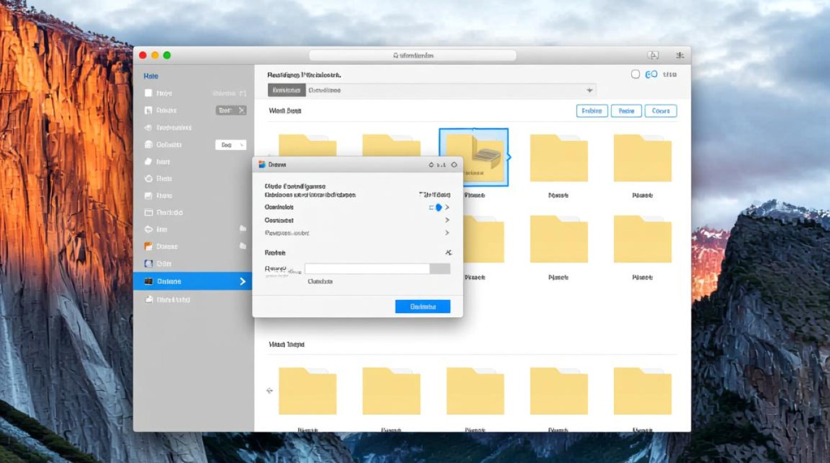
Task: Click the first of the three outlined buttons
Action: [x=592, y=111]
